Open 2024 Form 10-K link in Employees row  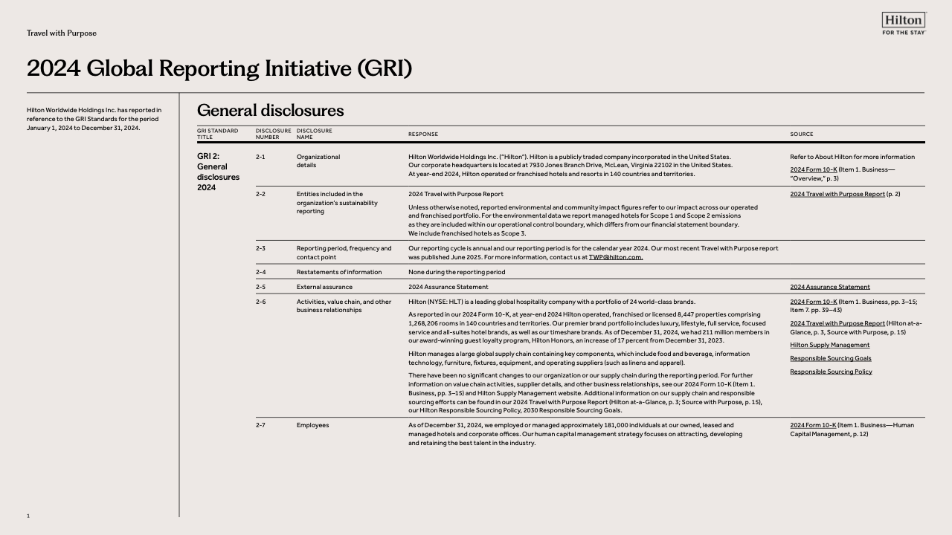[x=813, y=425]
